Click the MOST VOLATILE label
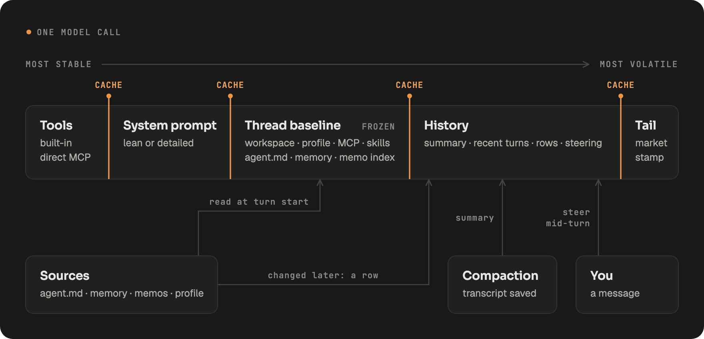The width and height of the screenshot is (704, 339). (x=638, y=64)
